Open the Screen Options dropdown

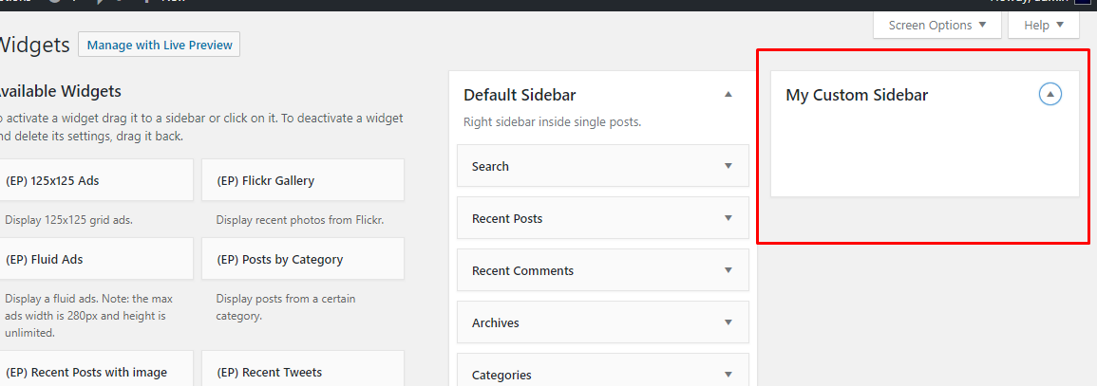tap(936, 26)
